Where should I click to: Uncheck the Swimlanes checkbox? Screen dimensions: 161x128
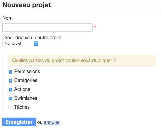click(x=10, y=99)
